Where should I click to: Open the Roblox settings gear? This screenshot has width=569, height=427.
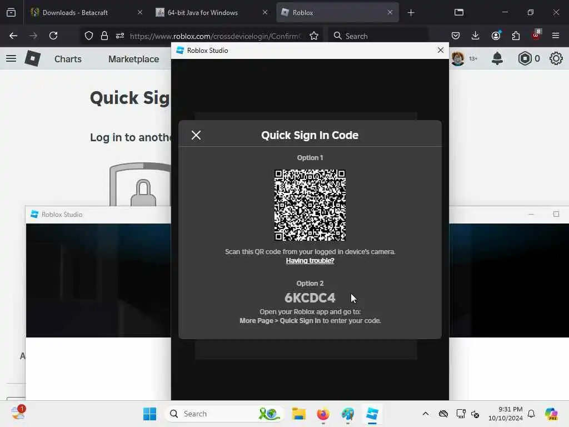tap(556, 58)
